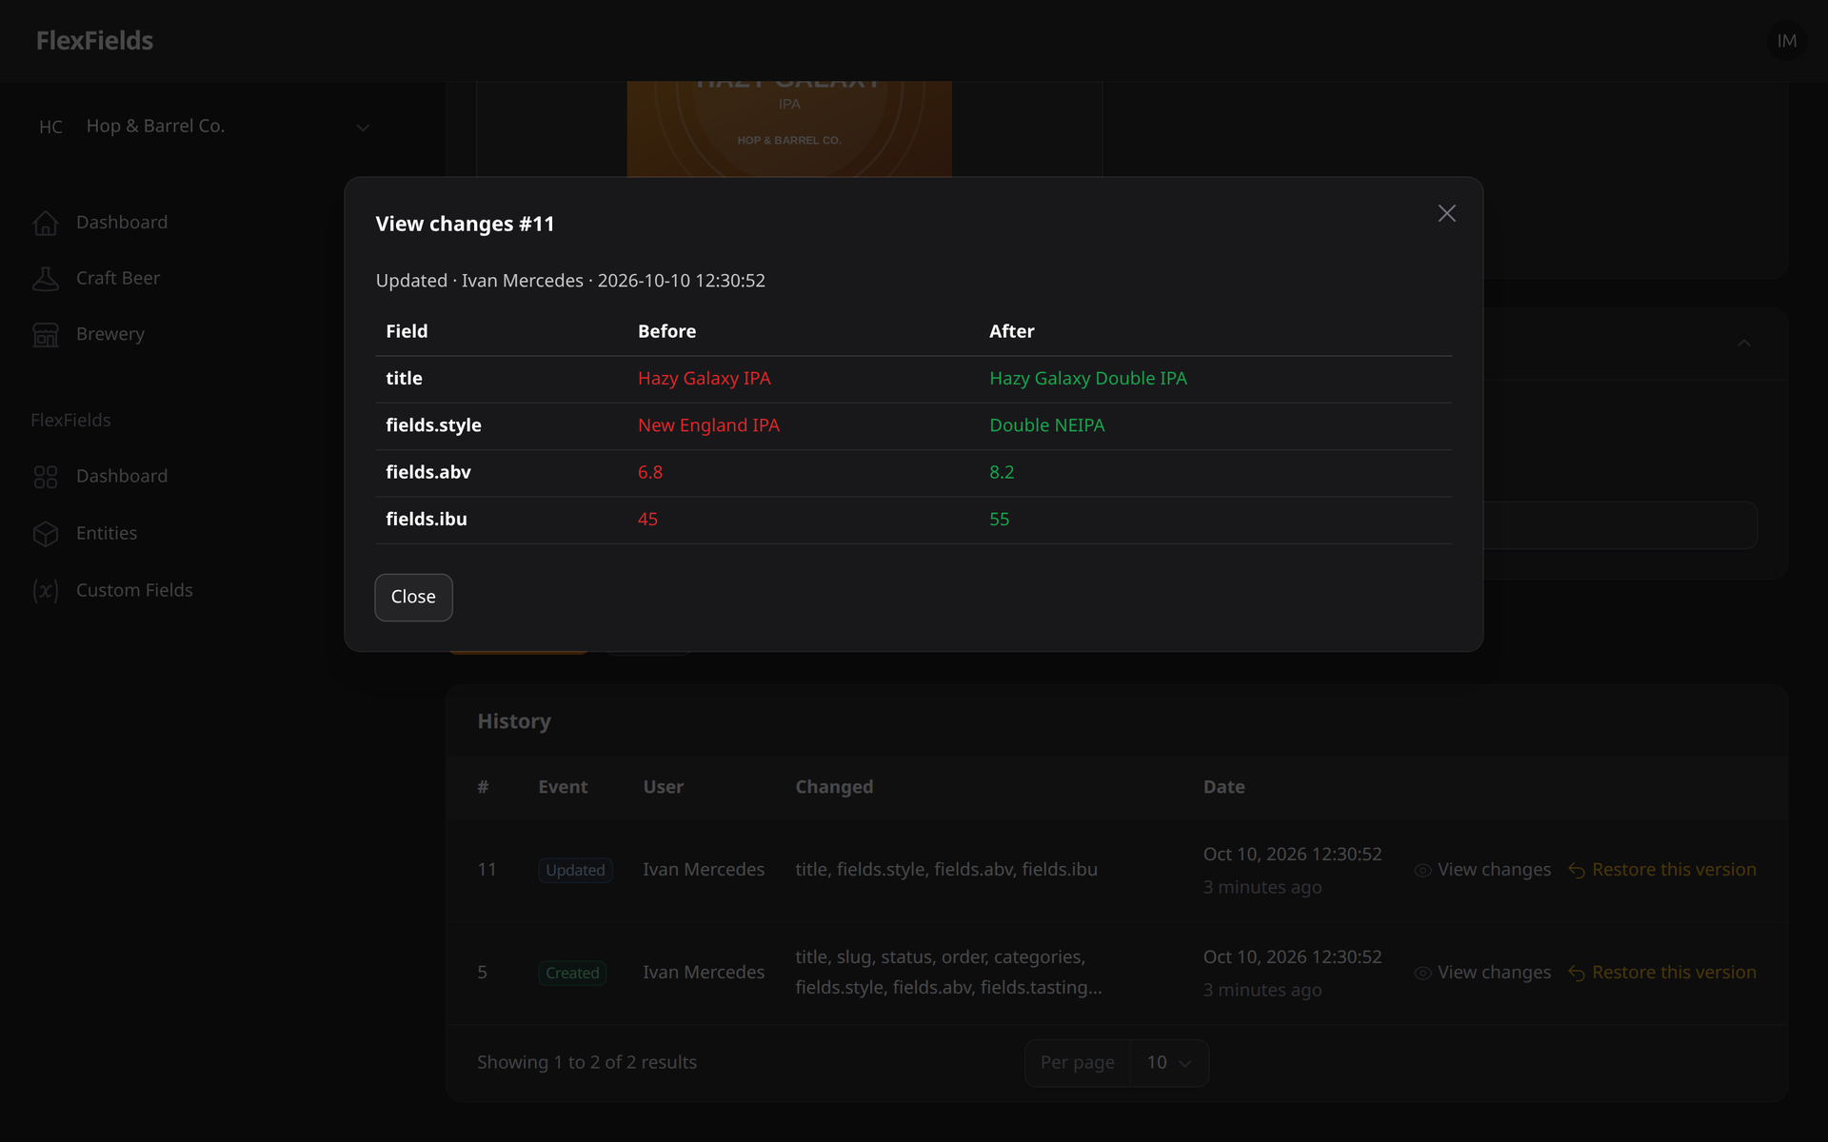Open the FlexFields group Dashboard item
The height and width of the screenshot is (1142, 1828).
pos(122,476)
